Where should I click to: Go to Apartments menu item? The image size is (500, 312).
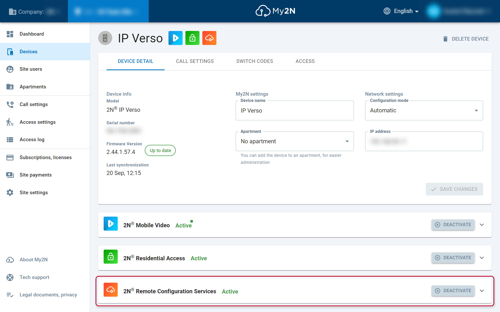[x=45, y=87]
